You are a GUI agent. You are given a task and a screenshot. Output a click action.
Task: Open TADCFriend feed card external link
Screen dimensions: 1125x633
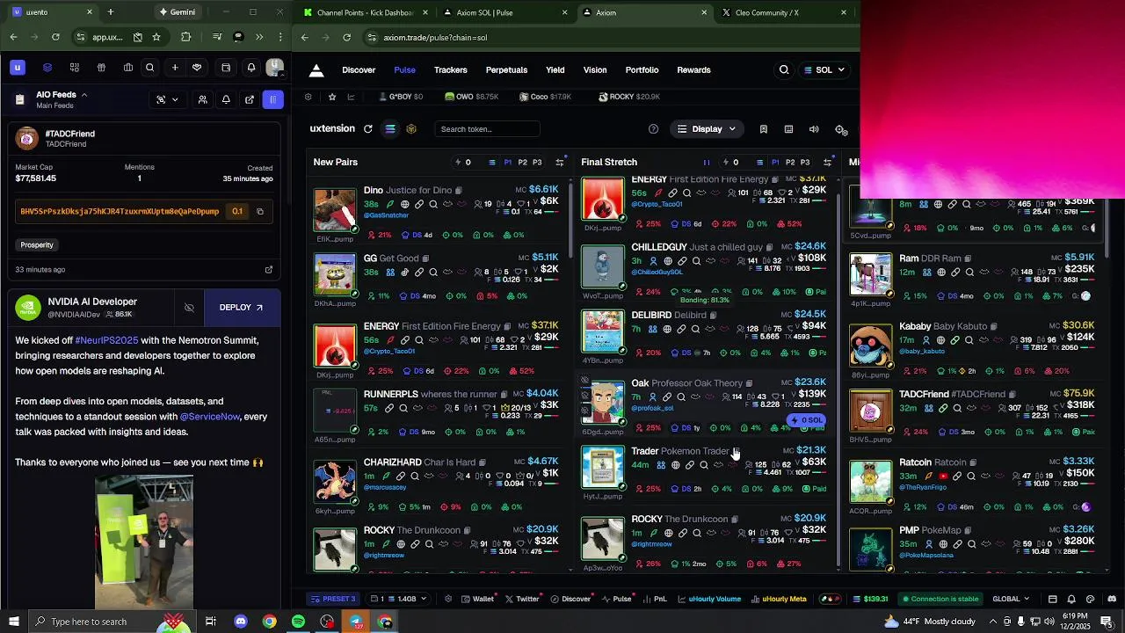click(x=269, y=270)
